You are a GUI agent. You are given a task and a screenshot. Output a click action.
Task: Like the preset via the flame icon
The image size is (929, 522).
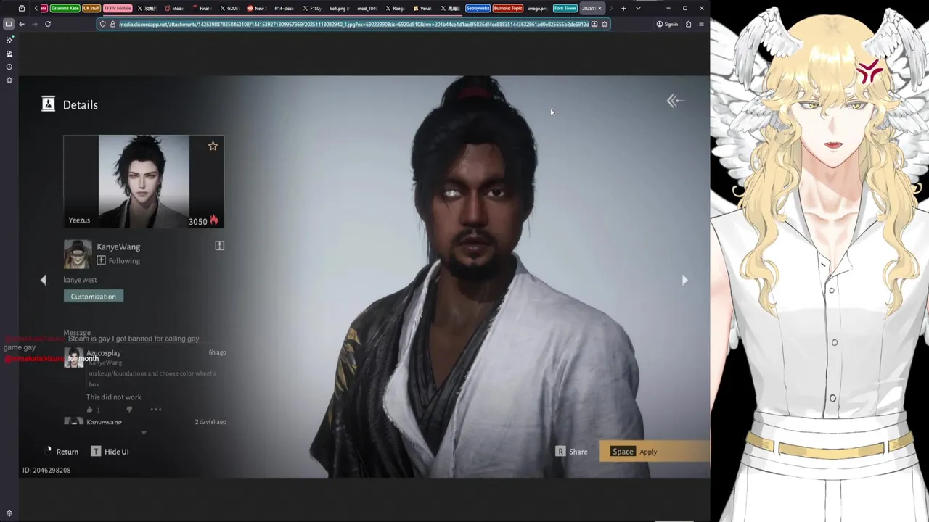[214, 220]
